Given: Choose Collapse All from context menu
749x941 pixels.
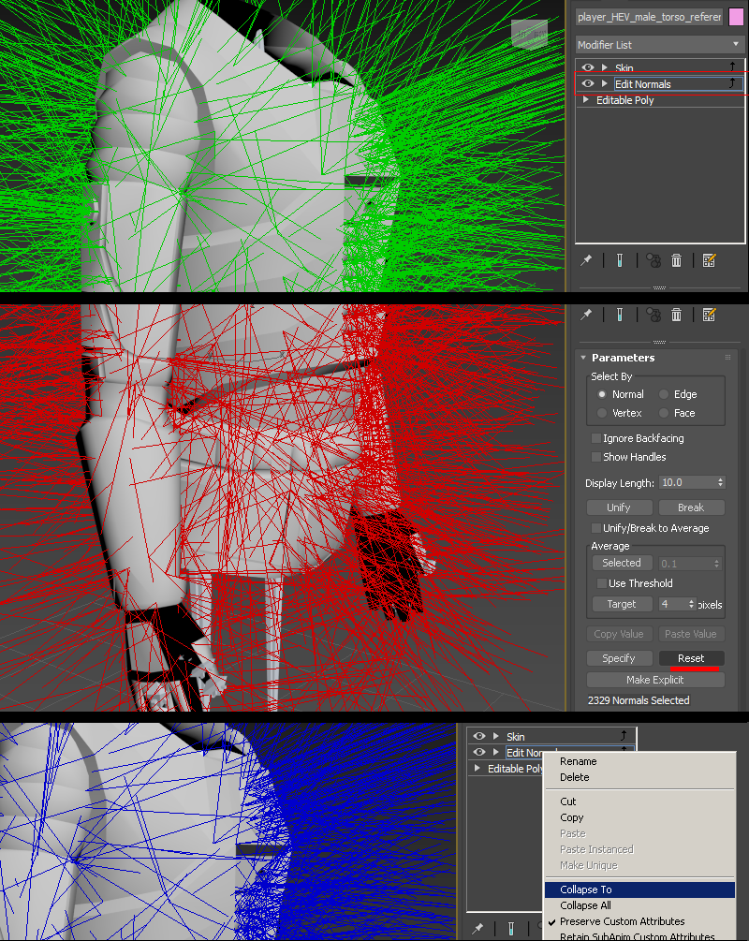Looking at the screenshot, I should point(639,905).
